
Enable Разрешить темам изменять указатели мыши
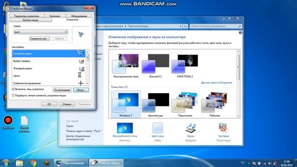pyautogui.click(x=13, y=96)
